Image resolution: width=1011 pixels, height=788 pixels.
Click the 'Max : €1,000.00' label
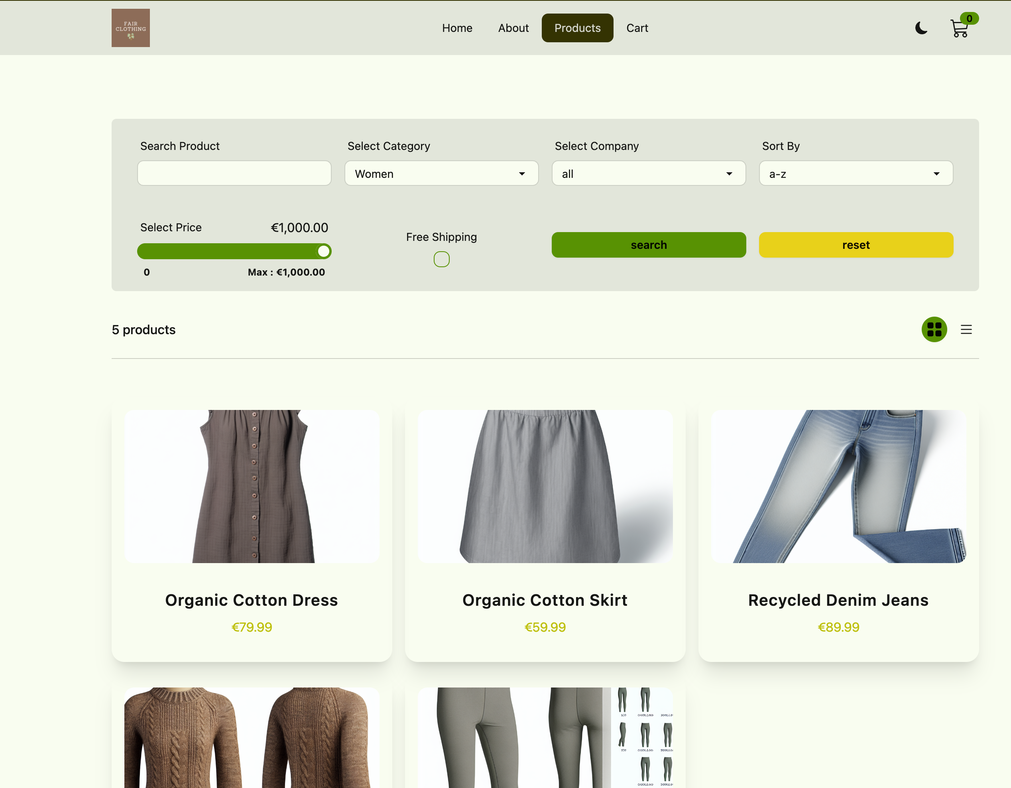click(x=286, y=272)
